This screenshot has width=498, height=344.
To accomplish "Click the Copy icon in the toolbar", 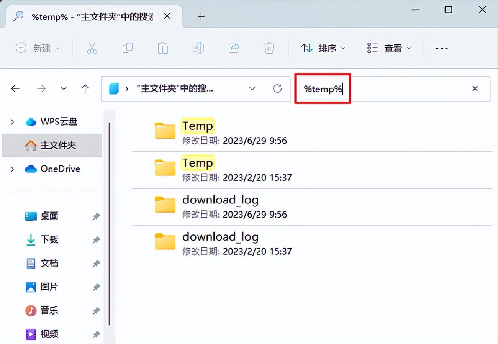I will coord(127,48).
